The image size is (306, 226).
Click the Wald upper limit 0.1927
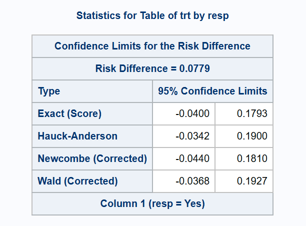pyautogui.click(x=252, y=181)
